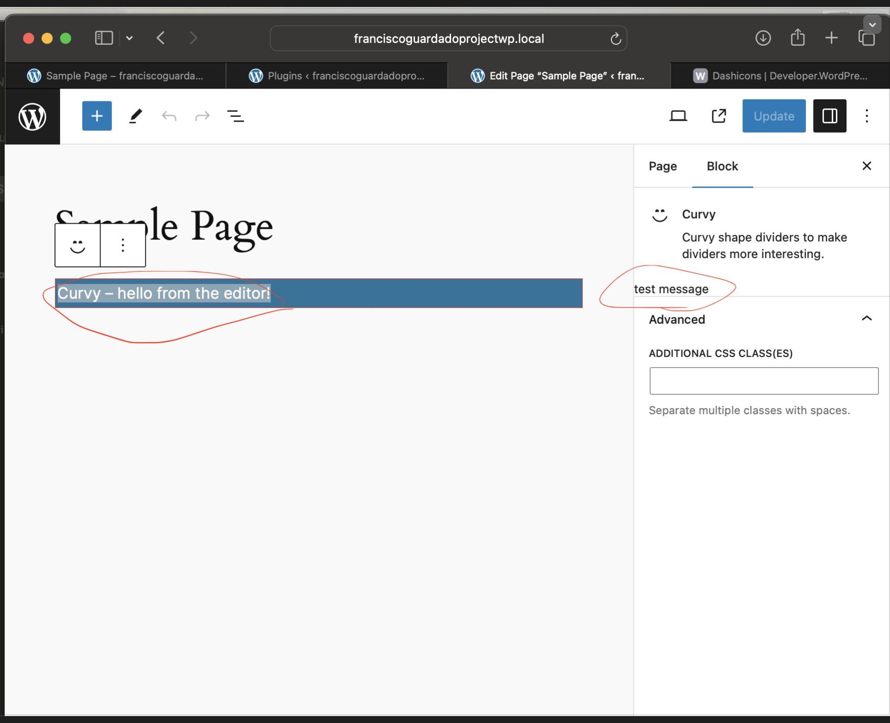890x723 pixels.
Task: Switch to the Block settings tab
Action: (722, 166)
